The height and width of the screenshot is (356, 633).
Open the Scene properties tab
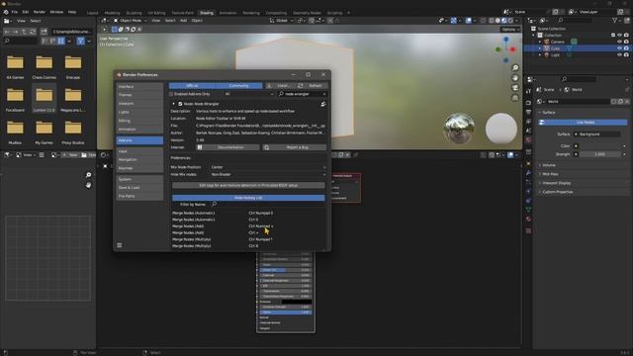[528, 131]
